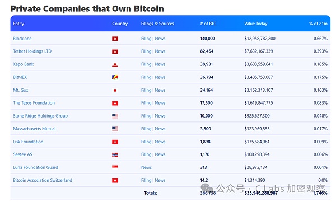336x202 pixels.
Task: Open News link in Luna Foundation Guard row
Action: click(x=146, y=167)
